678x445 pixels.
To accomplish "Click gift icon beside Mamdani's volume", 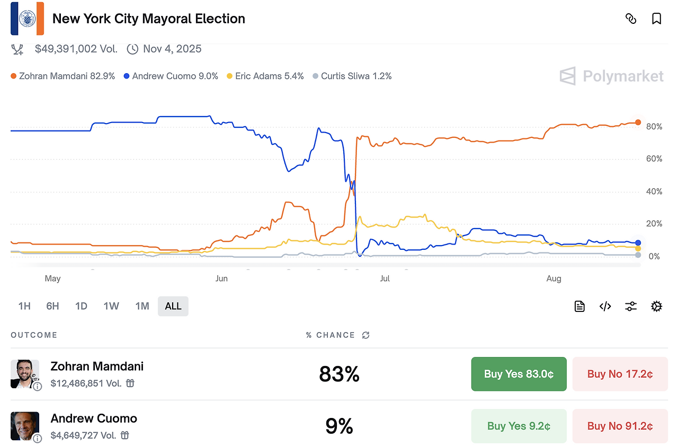I will coord(130,383).
